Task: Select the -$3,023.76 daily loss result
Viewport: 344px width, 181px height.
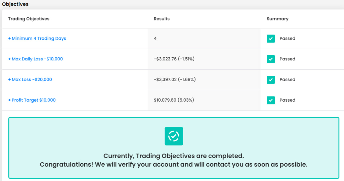Action: pos(174,59)
